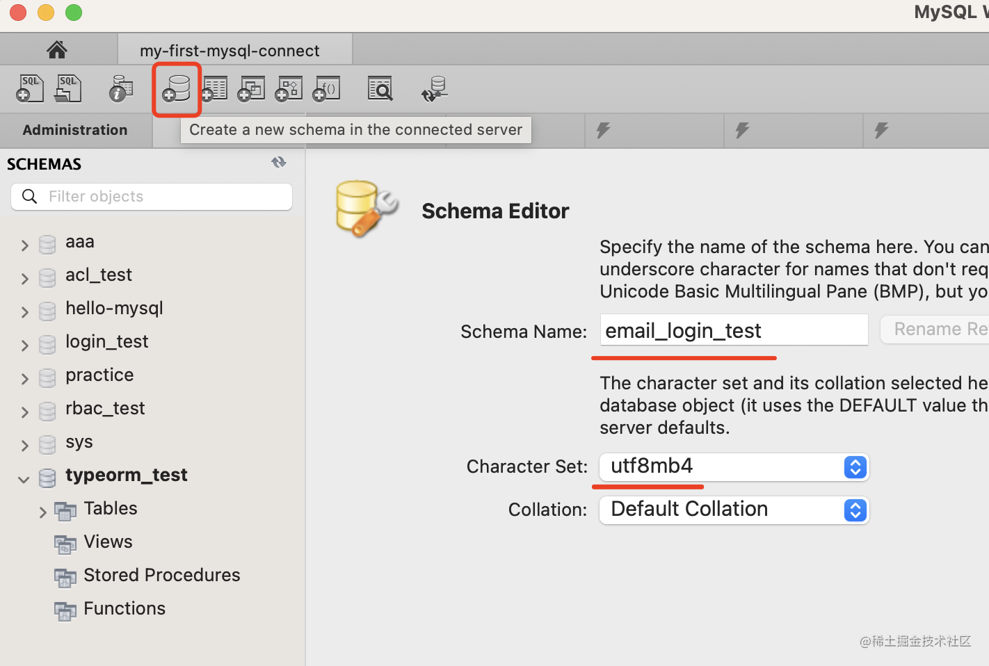Expand the Tables node
Screen dimensions: 989x666
[x=43, y=512]
